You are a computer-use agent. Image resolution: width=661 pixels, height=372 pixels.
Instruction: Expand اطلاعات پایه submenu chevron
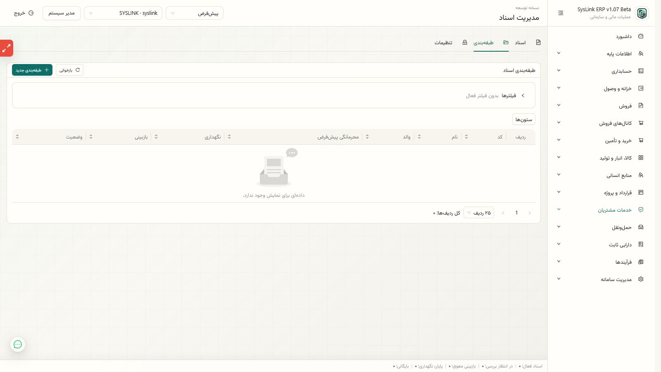point(559,53)
